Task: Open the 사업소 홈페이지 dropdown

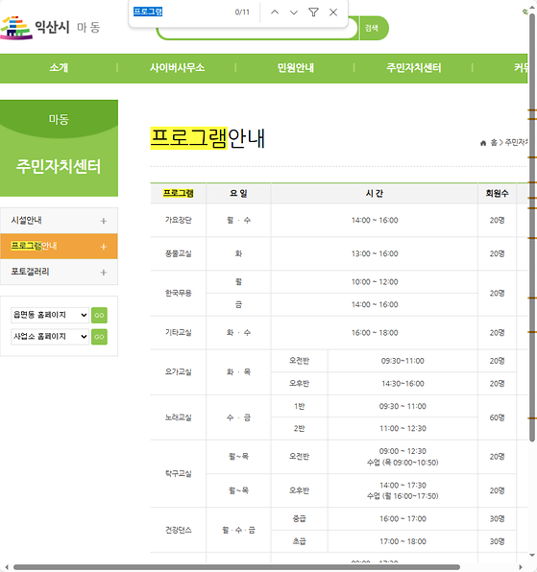Action: pyautogui.click(x=50, y=336)
